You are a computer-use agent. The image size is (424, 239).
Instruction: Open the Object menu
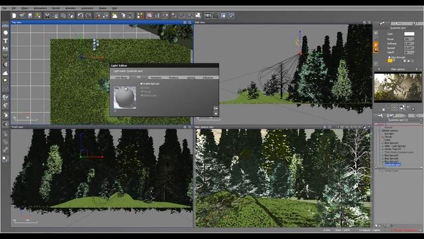pos(25,9)
